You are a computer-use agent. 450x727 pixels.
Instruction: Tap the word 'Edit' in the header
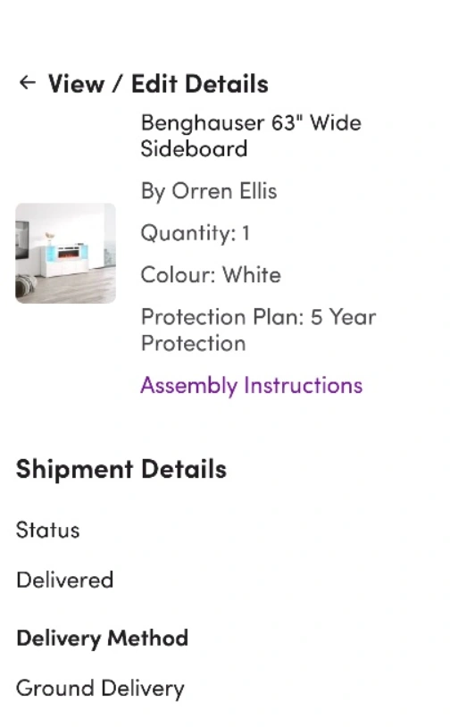154,84
